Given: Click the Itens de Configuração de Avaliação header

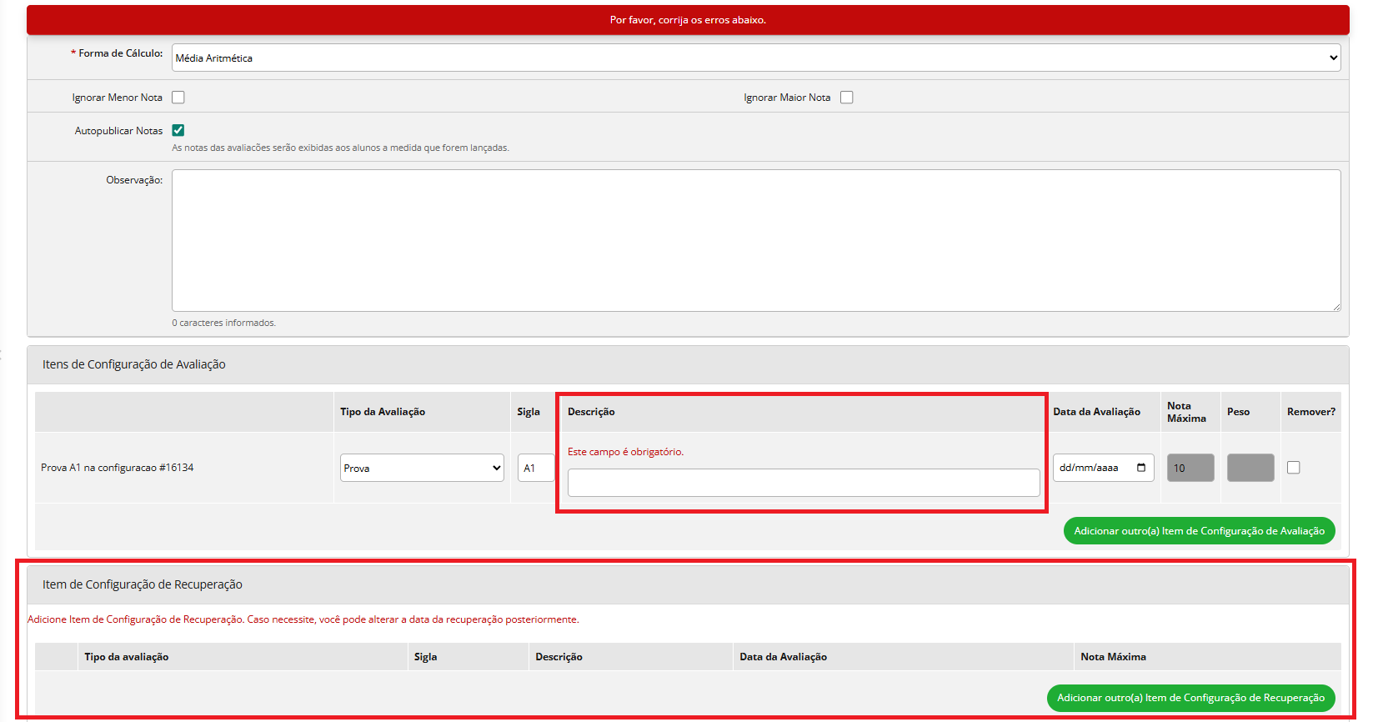Looking at the screenshot, I should tap(134, 364).
